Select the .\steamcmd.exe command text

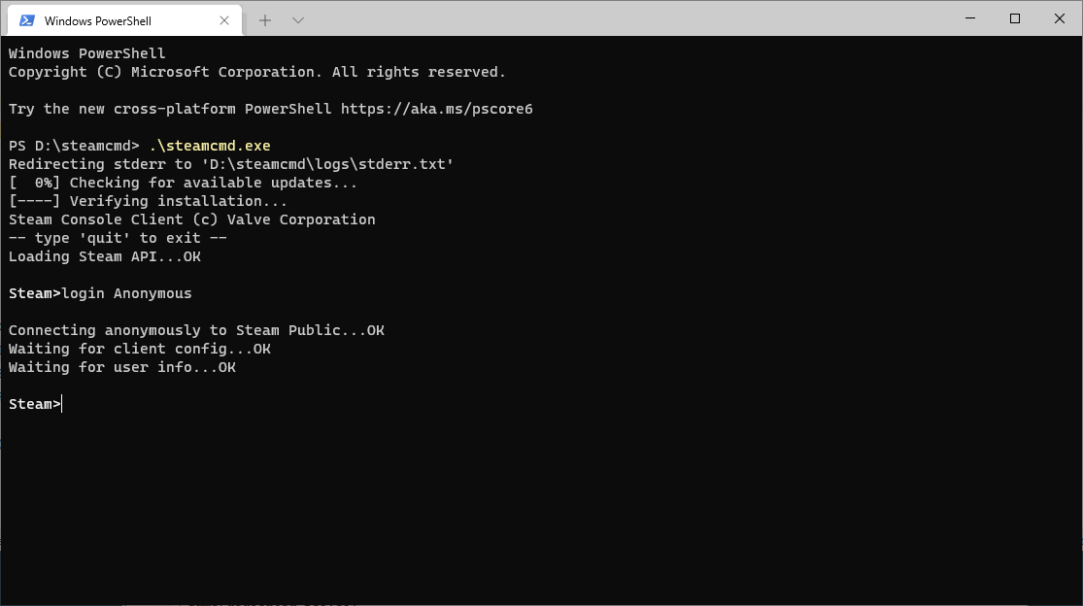210,146
